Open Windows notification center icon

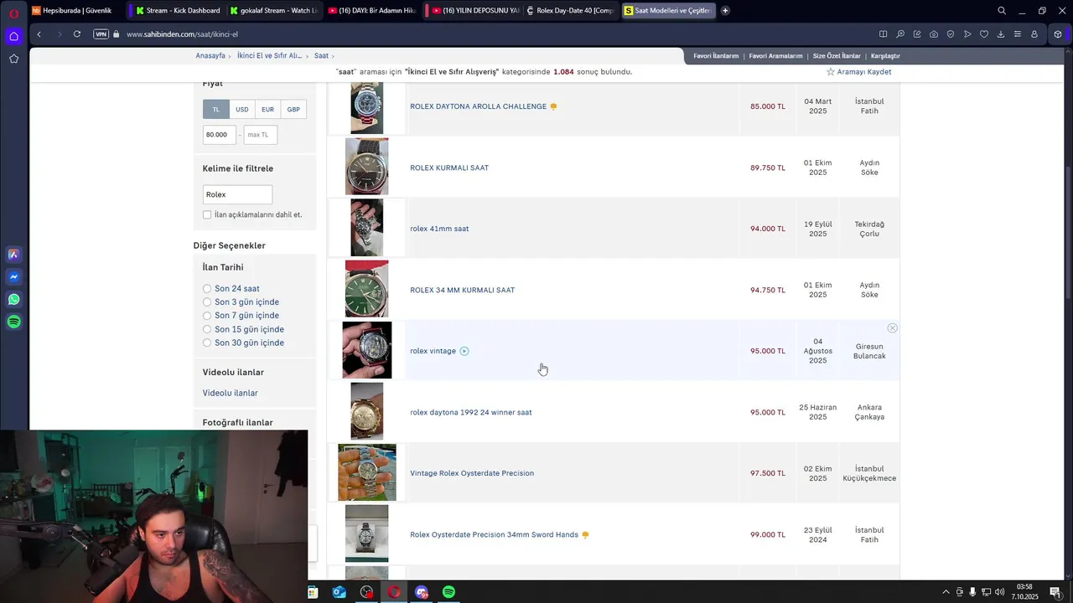pos(1055,592)
